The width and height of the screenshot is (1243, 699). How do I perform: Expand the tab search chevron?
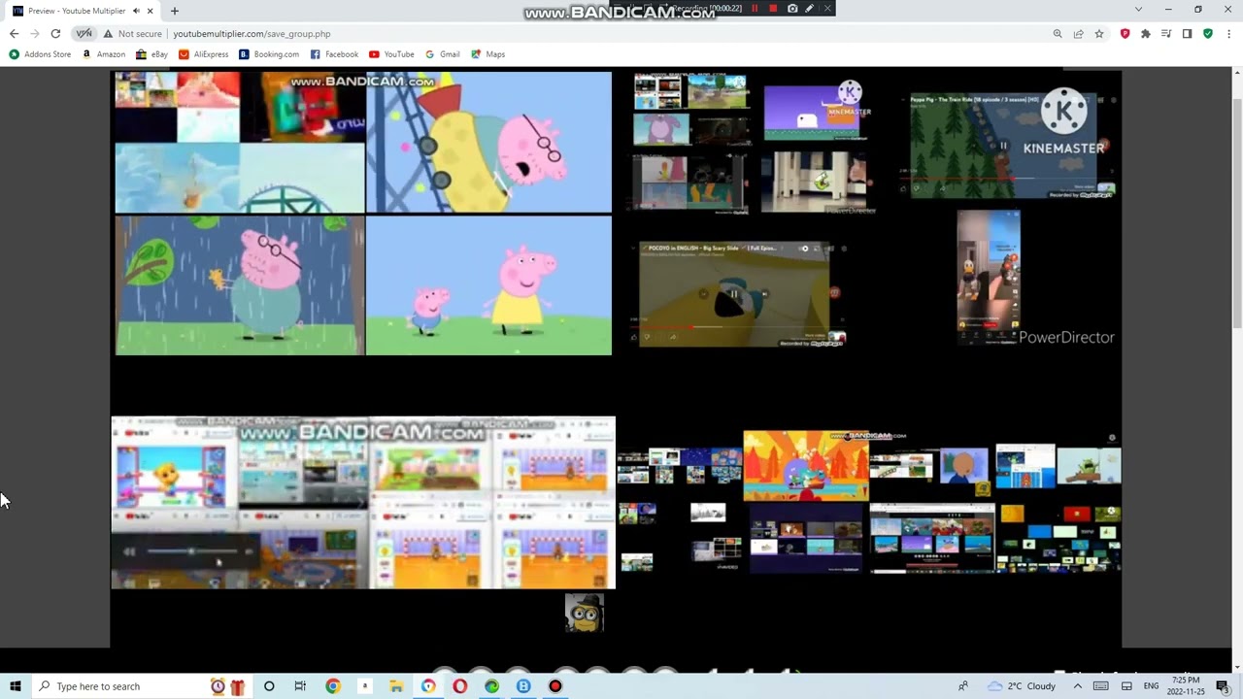(x=1138, y=10)
